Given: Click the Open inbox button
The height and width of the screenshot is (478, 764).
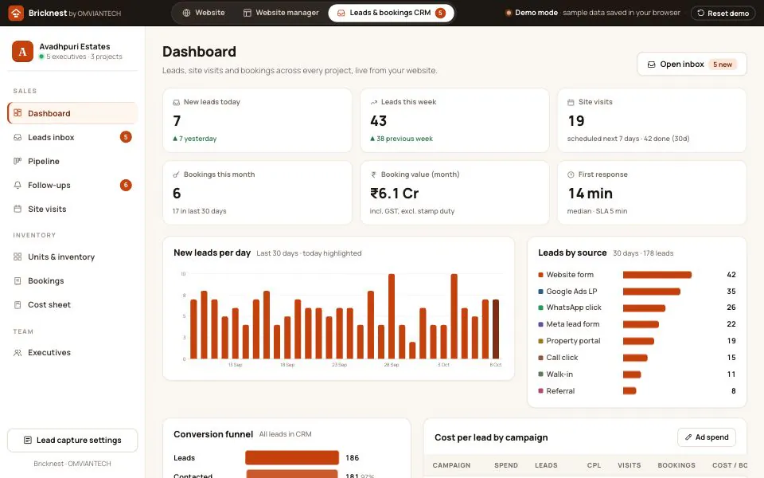Looking at the screenshot, I should click(692, 65).
